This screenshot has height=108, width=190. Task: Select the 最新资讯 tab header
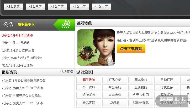(x=9, y=72)
